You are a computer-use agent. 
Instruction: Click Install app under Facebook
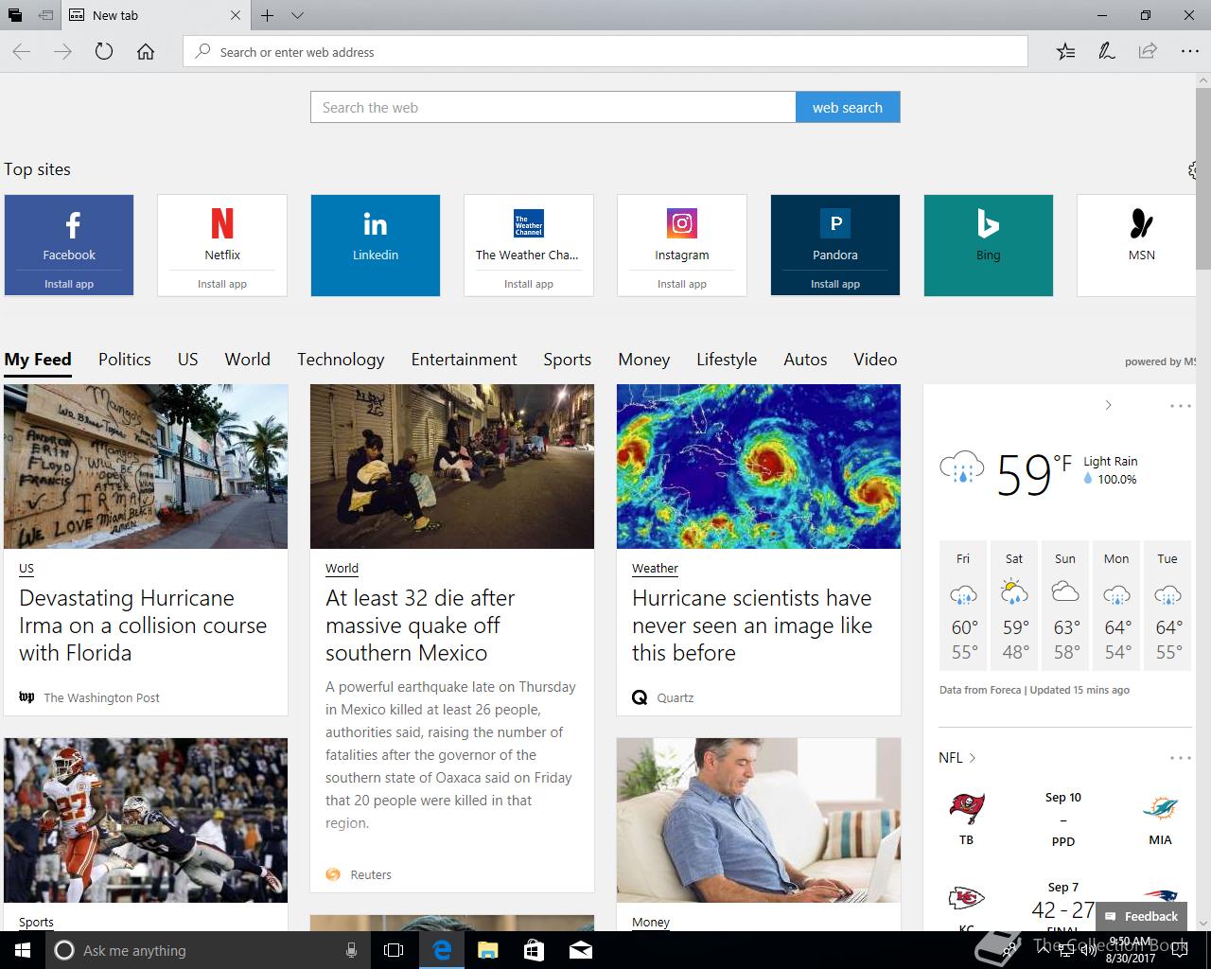69,284
